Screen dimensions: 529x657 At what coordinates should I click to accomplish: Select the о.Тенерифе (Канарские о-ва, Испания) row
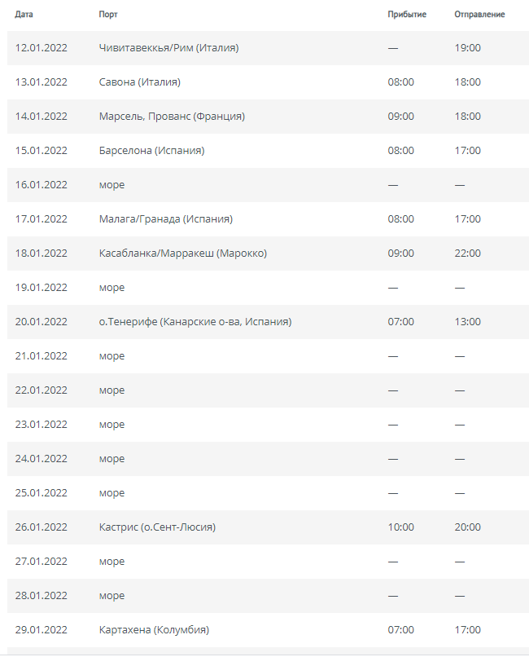(x=268, y=322)
